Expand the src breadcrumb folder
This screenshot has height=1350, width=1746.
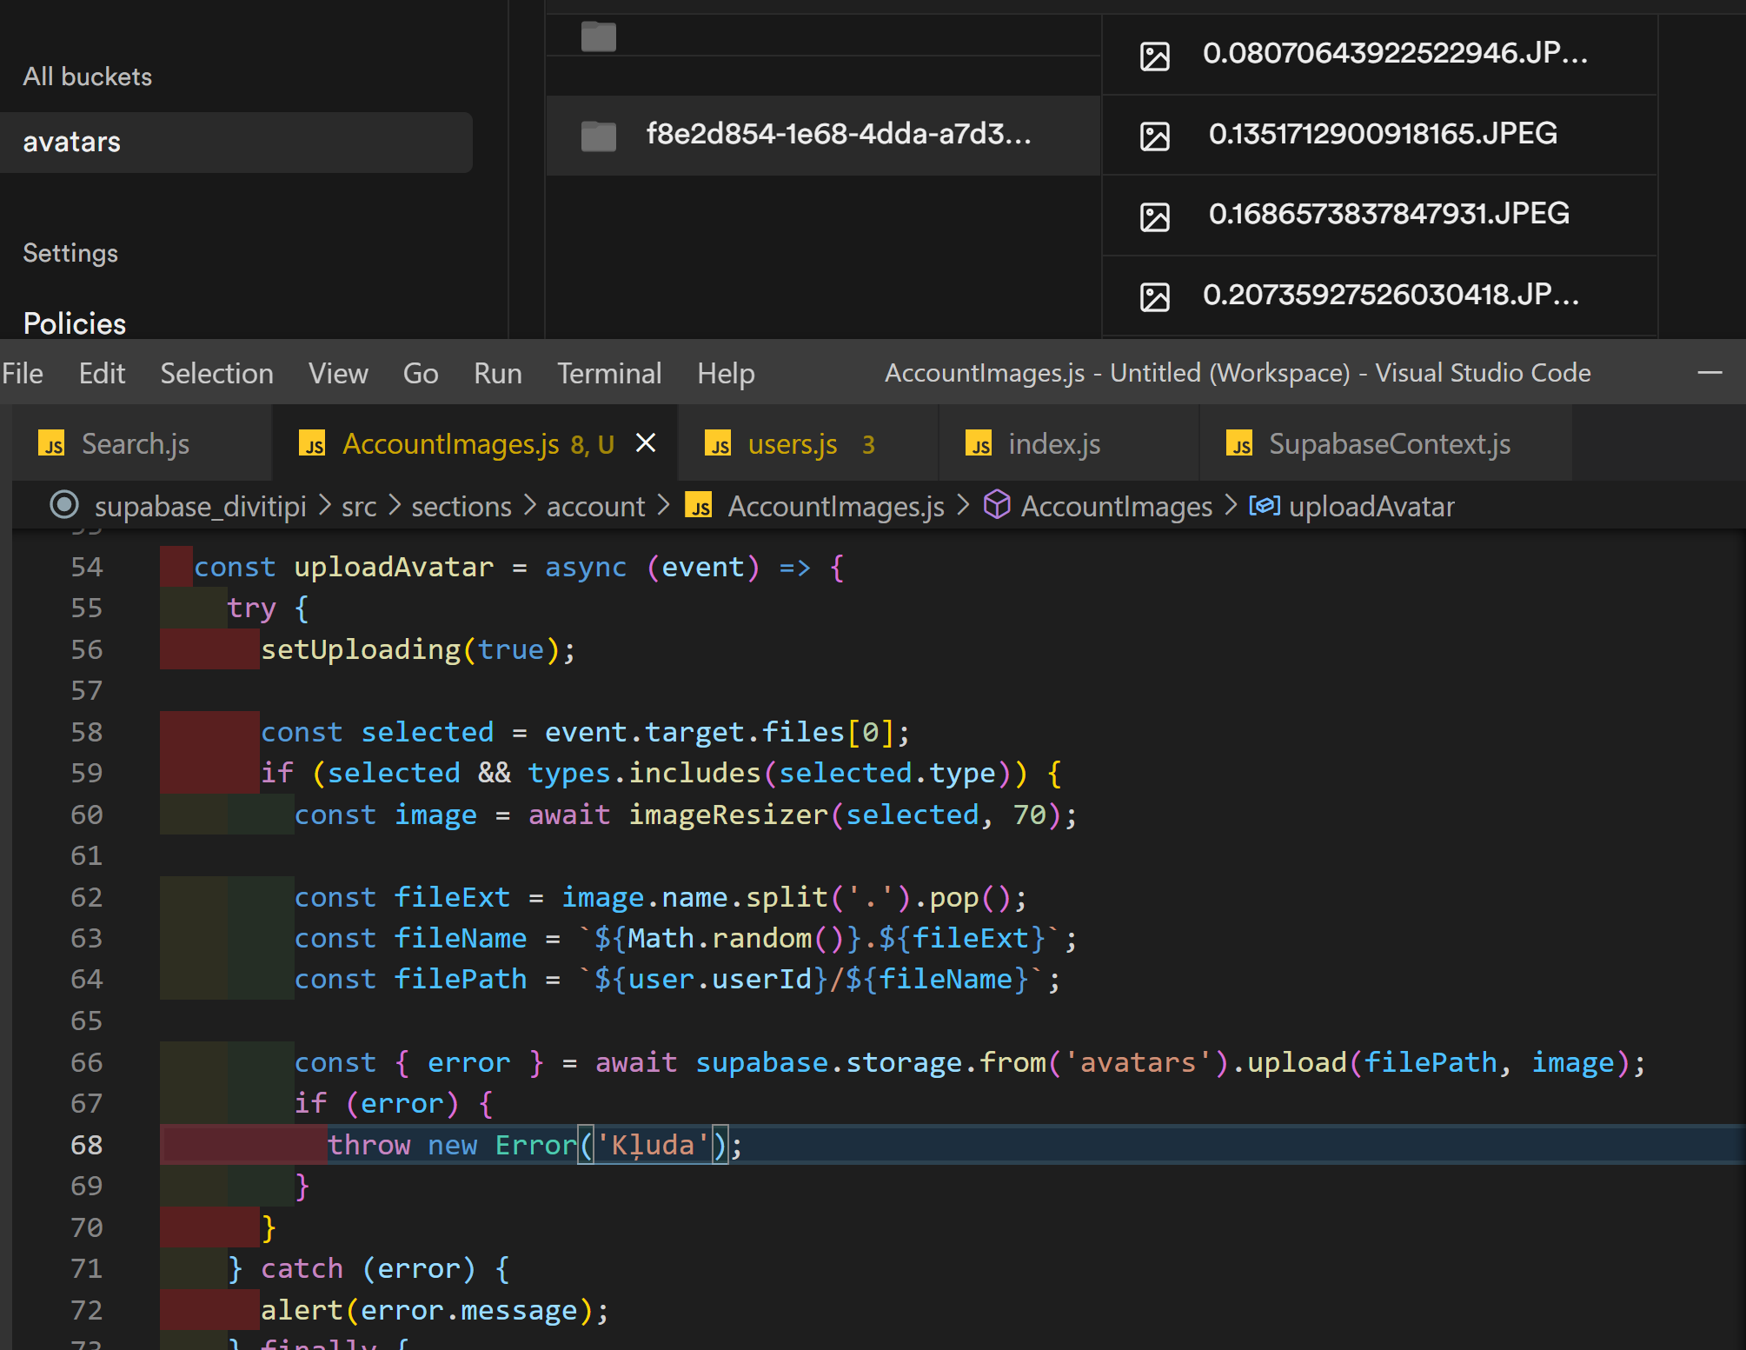358,506
